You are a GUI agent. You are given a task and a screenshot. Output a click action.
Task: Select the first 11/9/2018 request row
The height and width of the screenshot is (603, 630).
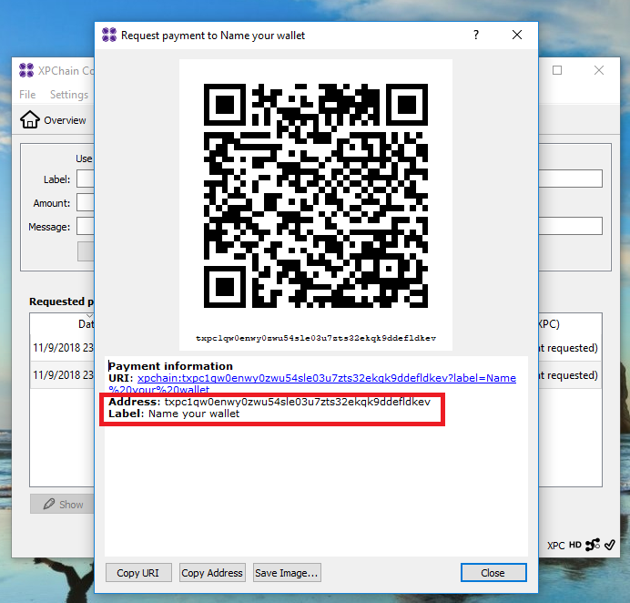click(62, 348)
